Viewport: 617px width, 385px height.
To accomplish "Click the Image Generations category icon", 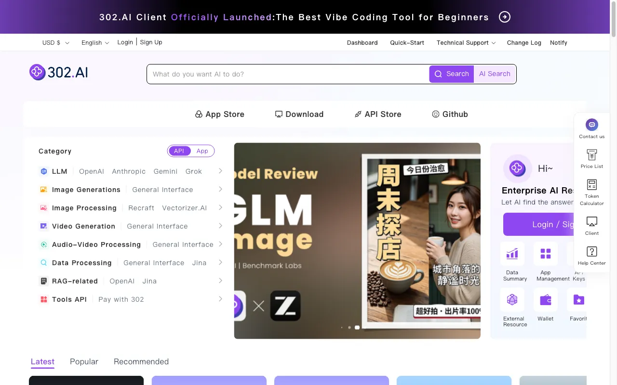I will point(44,190).
